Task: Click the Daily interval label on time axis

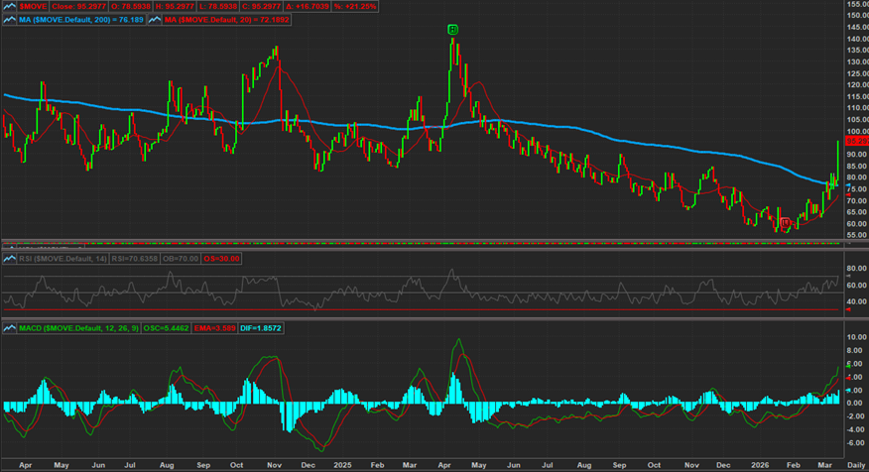Action: pyautogui.click(x=854, y=464)
